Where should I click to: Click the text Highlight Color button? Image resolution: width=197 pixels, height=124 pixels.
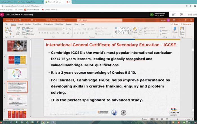64,33
